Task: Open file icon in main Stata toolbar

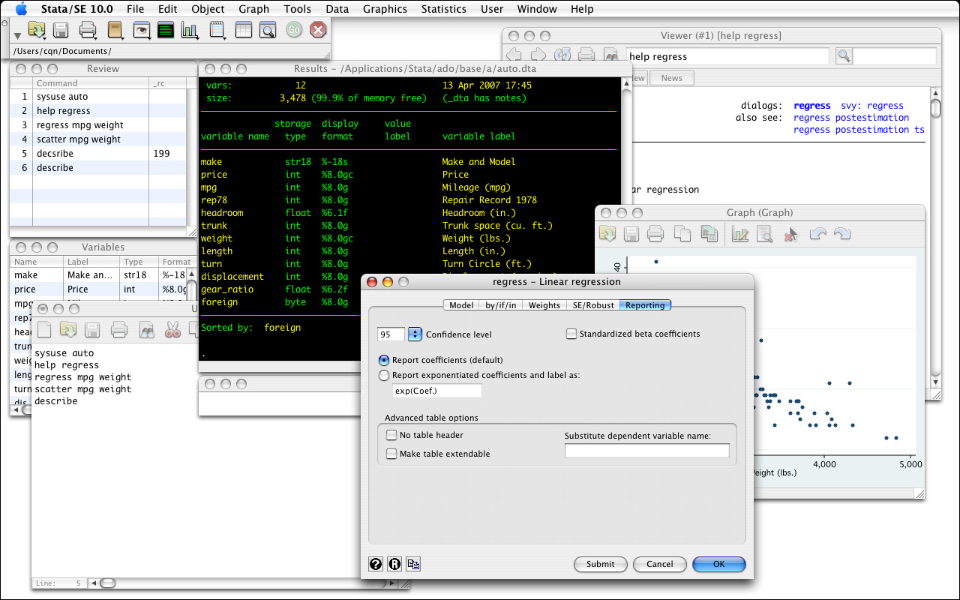Action: 36,30
